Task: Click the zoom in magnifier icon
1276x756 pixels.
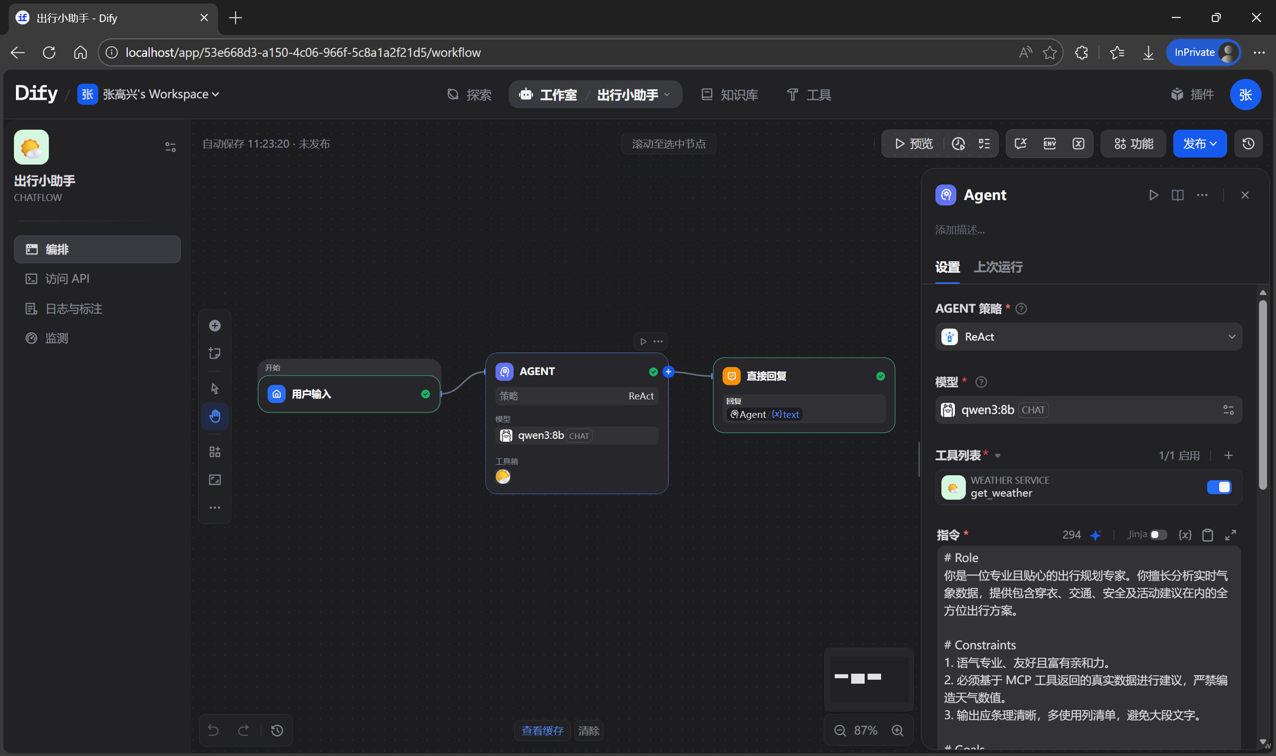Action: tap(898, 730)
